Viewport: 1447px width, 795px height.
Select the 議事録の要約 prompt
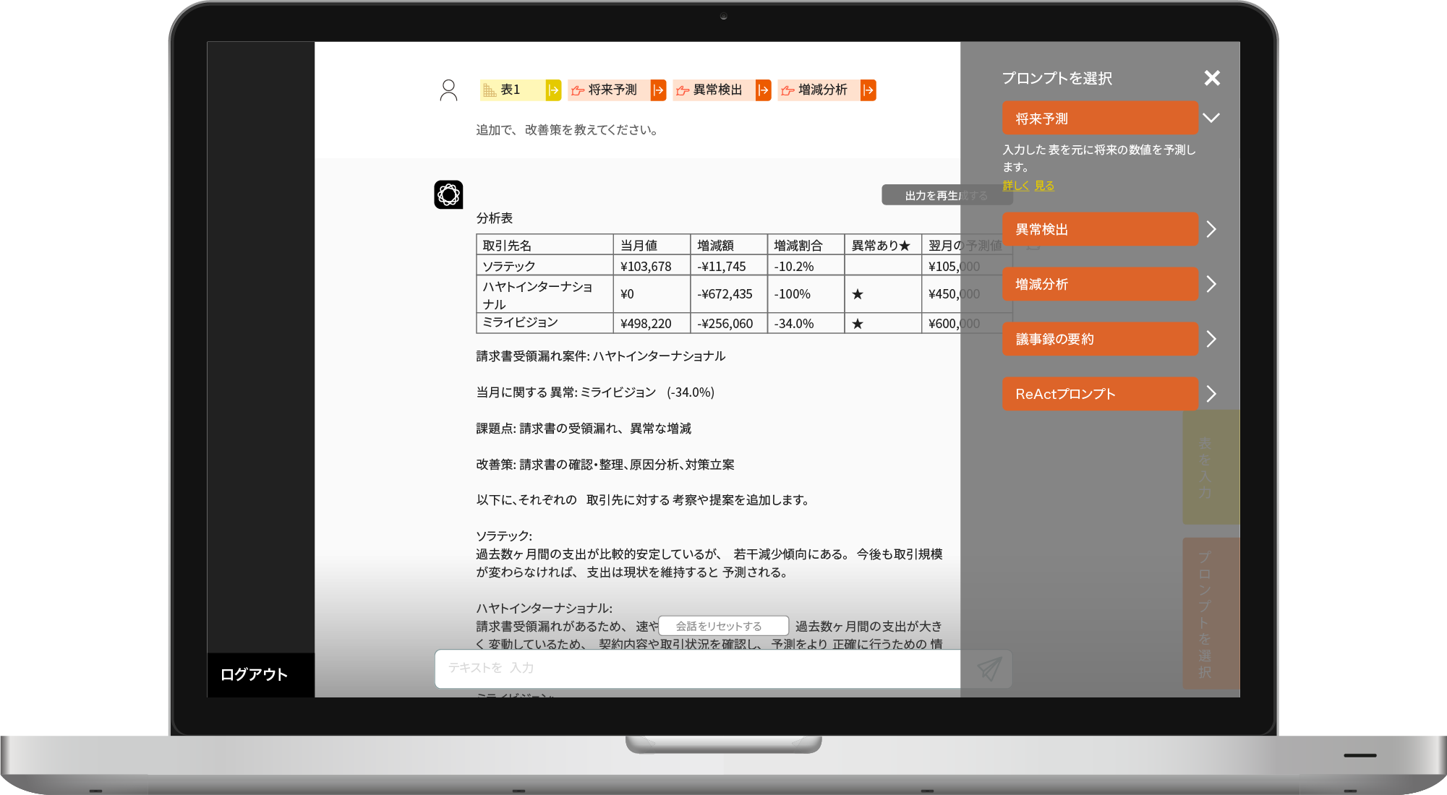pos(1099,339)
